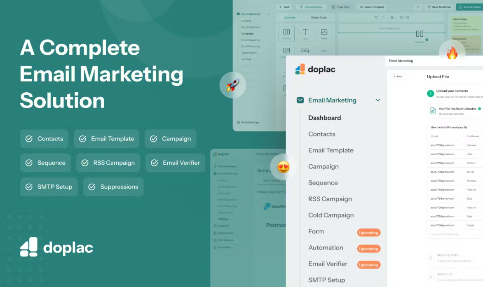Screen dimensions: 483x287
Task: Open RSS Campaign in the sidebar
Action: [330, 199]
